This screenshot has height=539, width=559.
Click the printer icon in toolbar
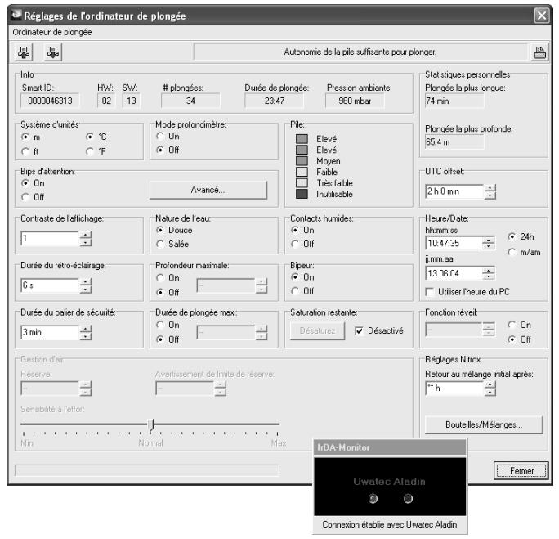(539, 52)
